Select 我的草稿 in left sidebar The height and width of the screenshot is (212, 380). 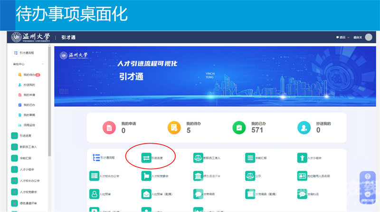click(x=27, y=115)
